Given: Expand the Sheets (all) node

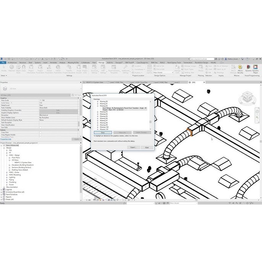Looking at the screenshot, I should (2, 199).
